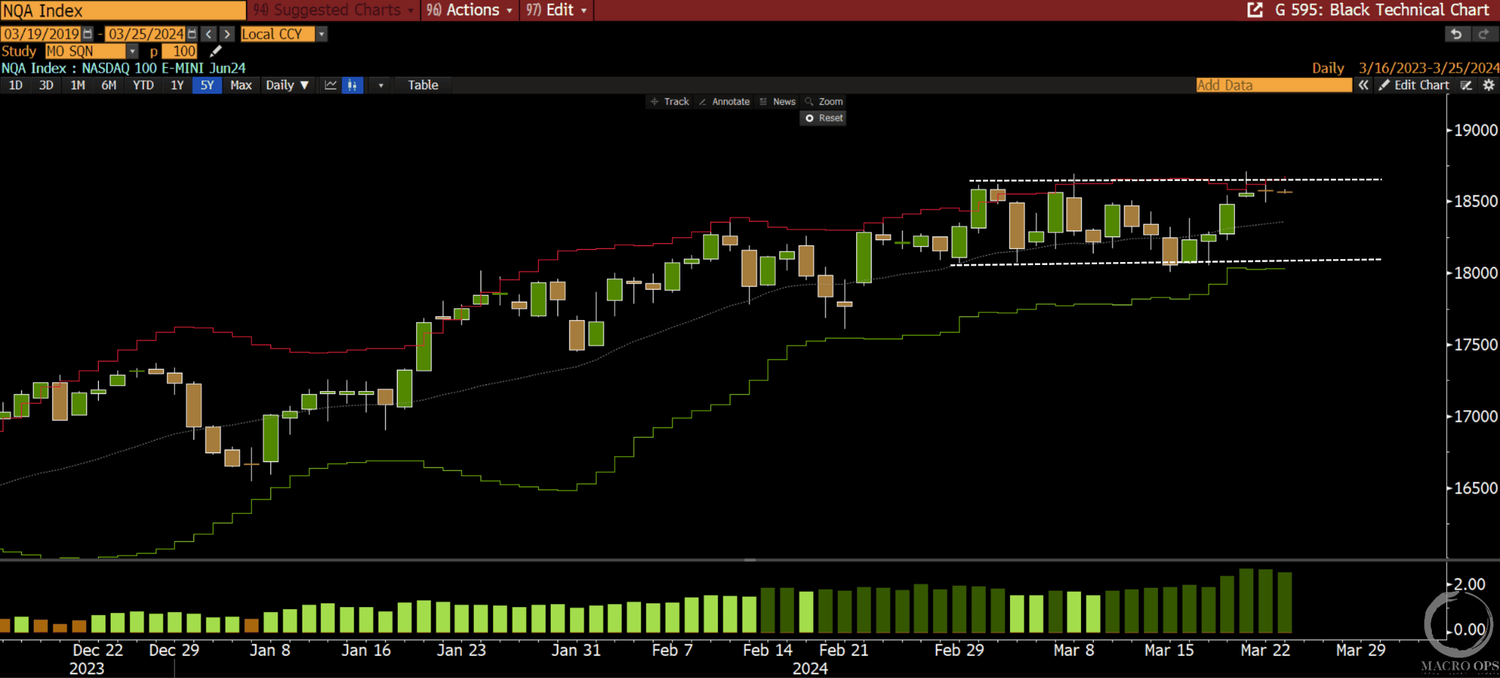The width and height of the screenshot is (1500, 678).
Task: Open chart settings gear
Action: click(1489, 85)
